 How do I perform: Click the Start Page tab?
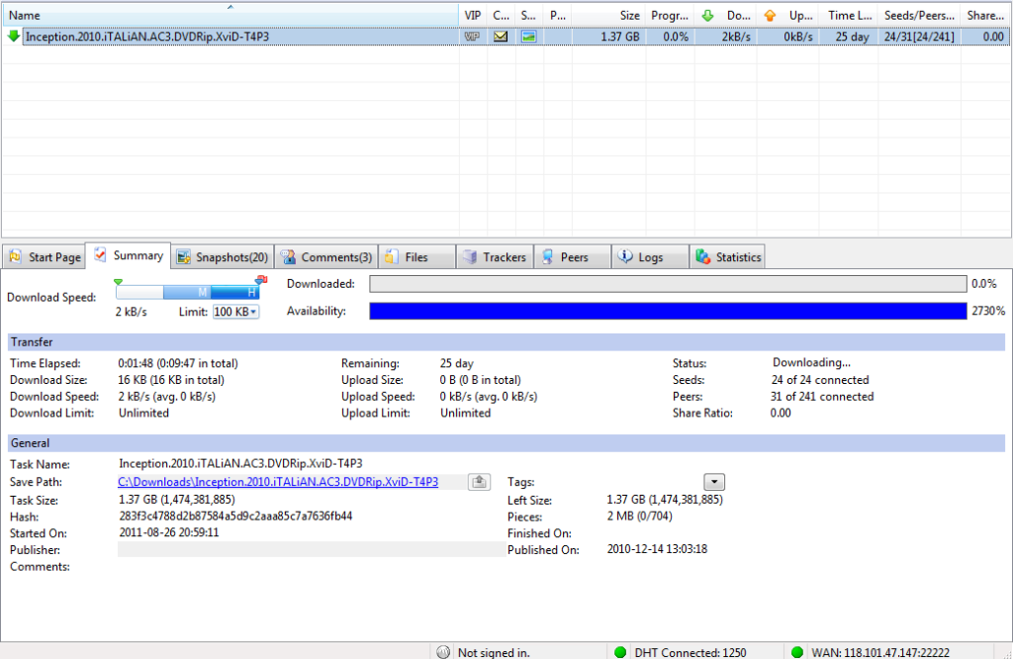[x=45, y=257]
